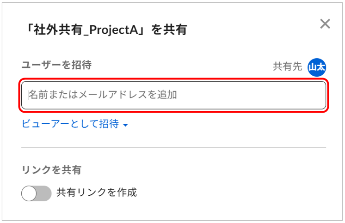Click the ProjectA text in the title
Image resolution: width=345 pixels, height=223 pixels.
coord(117,30)
